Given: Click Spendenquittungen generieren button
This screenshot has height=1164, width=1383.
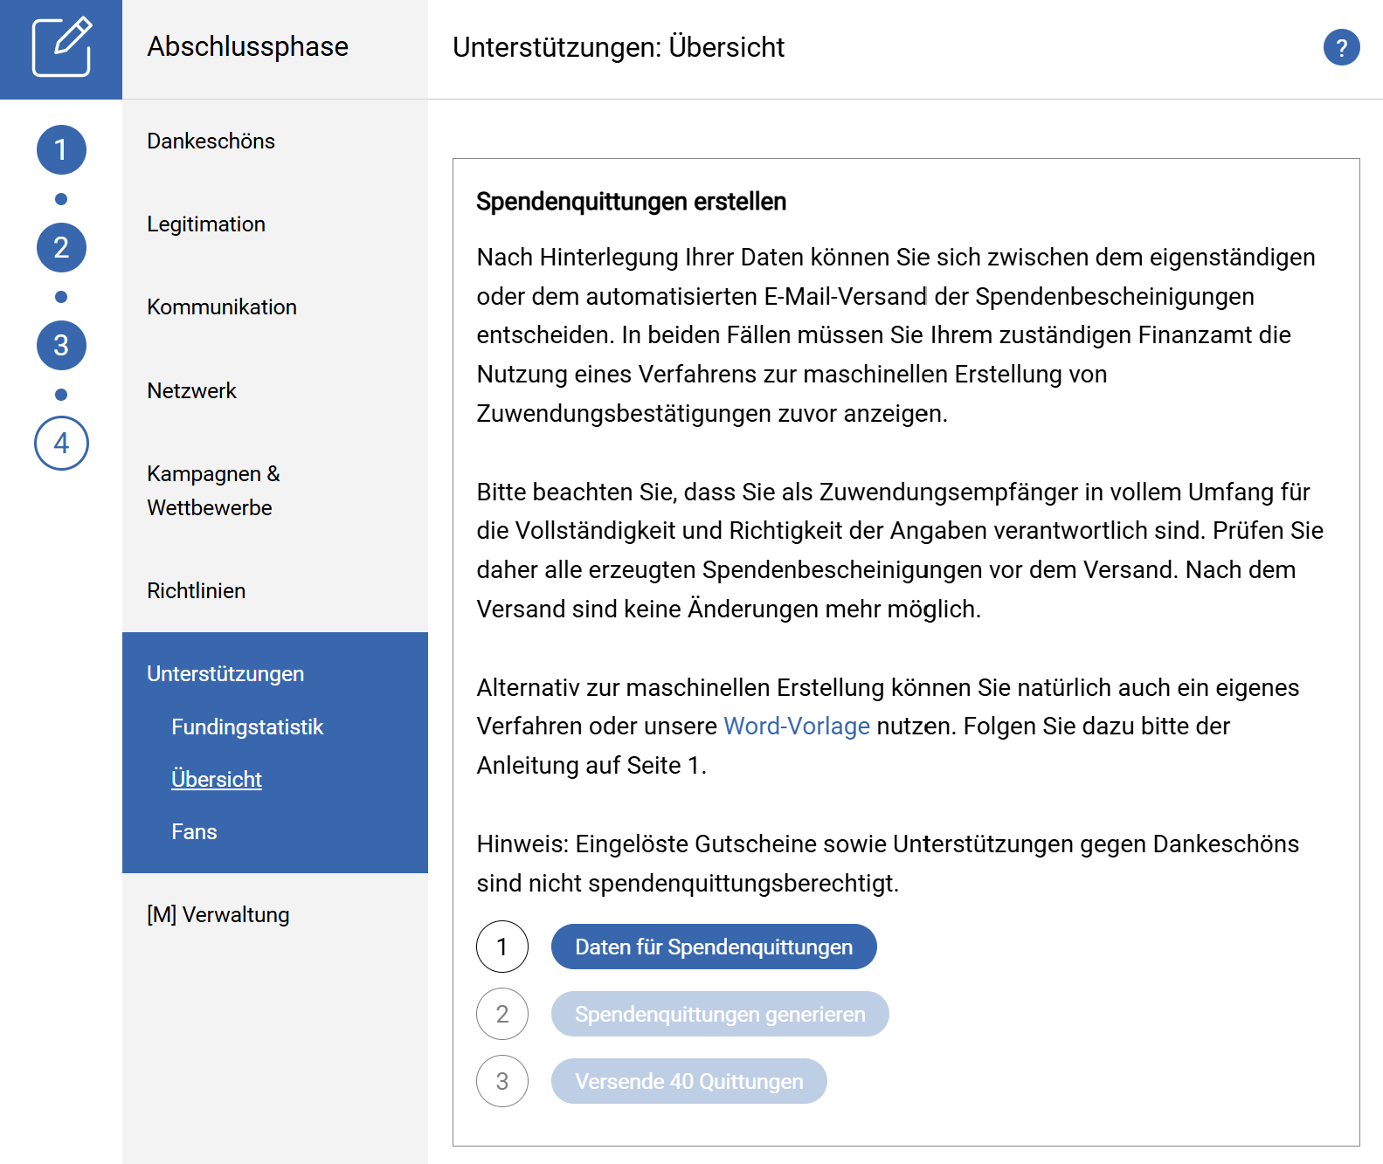Looking at the screenshot, I should pos(720,1014).
